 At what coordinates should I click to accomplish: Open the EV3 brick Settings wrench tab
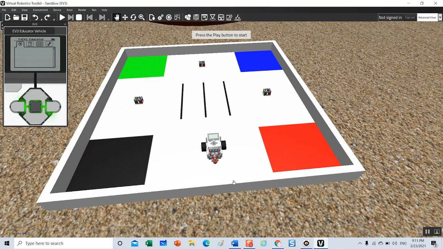pos(49,44)
